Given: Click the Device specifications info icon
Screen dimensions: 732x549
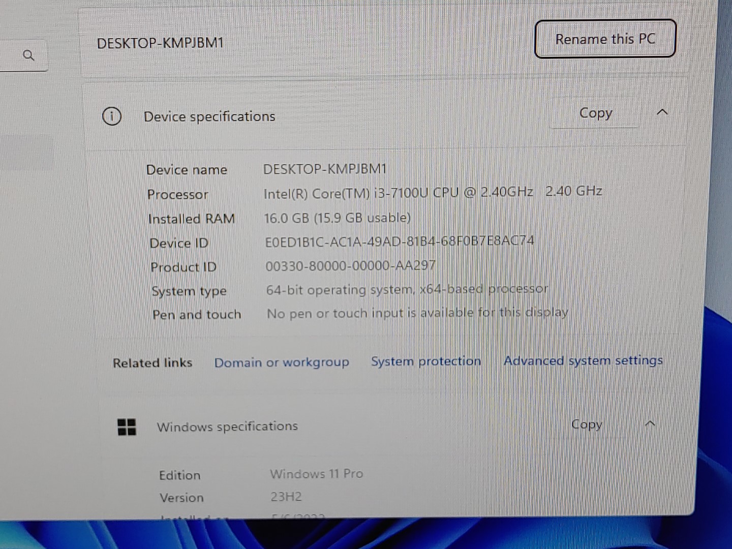Looking at the screenshot, I should (x=112, y=116).
